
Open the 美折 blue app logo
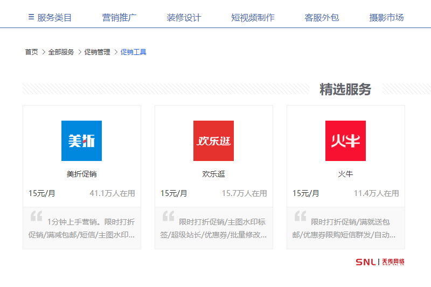[82, 141]
